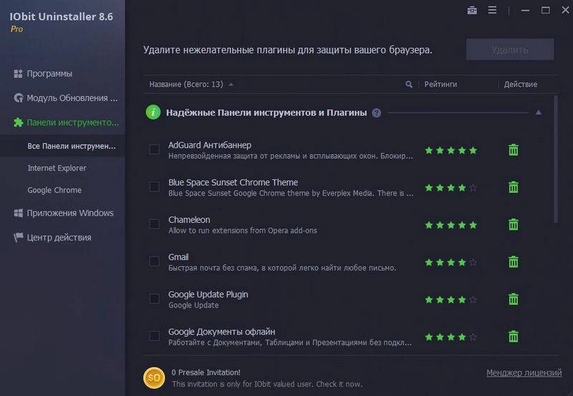This screenshot has height=396, width=573.
Task: Toggle sort arrow next to Название column
Action: (231, 84)
